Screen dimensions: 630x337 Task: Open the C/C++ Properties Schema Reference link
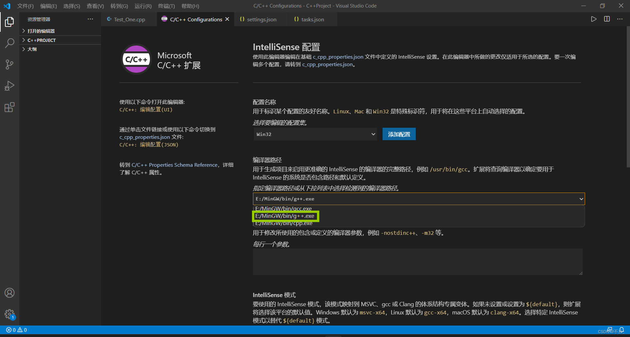pos(175,165)
